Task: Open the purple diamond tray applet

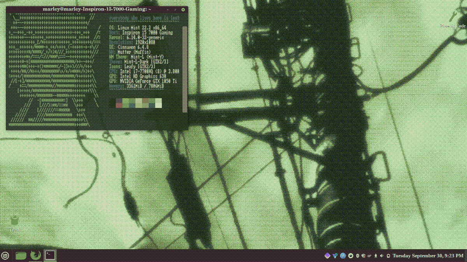Action: coord(327,255)
